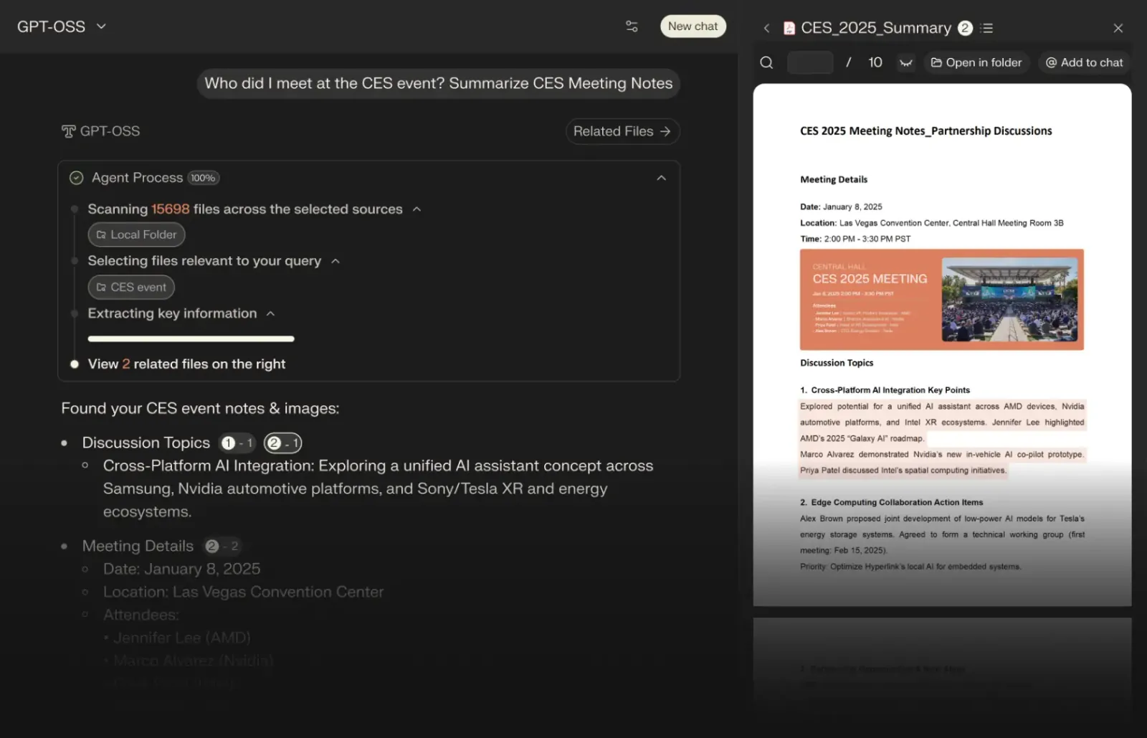
Task: Click 'Jennifer Lee (AMD)' attendee line
Action: click(x=181, y=638)
